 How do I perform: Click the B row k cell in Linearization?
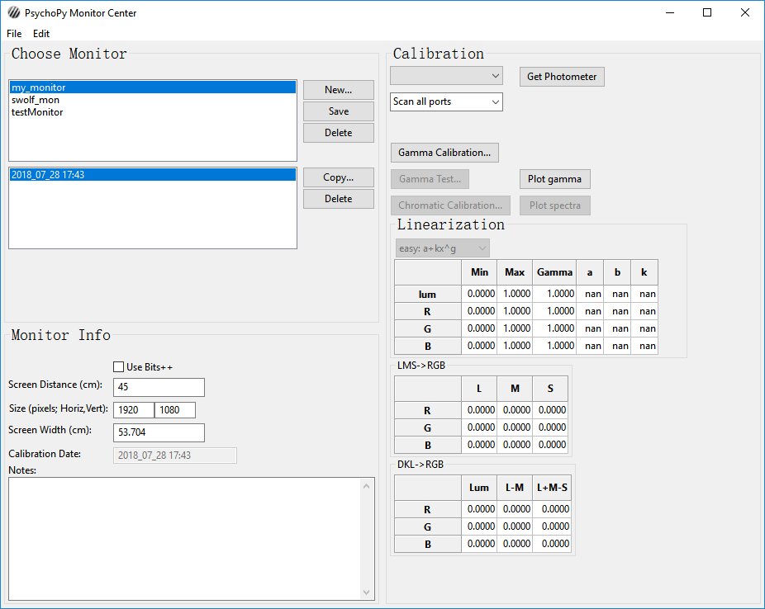[x=644, y=346]
